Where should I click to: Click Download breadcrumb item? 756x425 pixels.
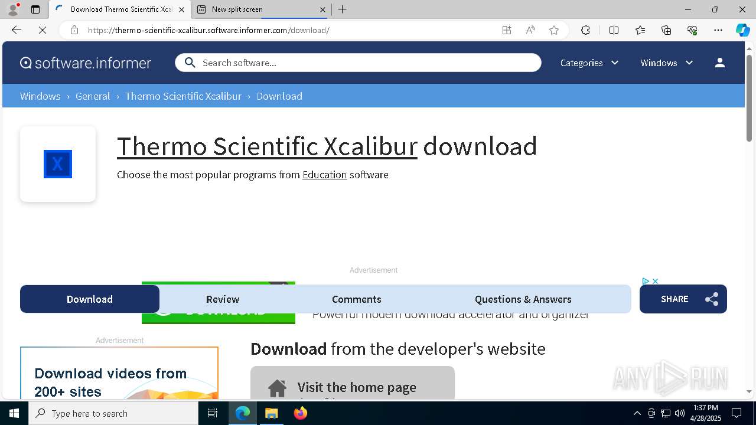(x=279, y=96)
